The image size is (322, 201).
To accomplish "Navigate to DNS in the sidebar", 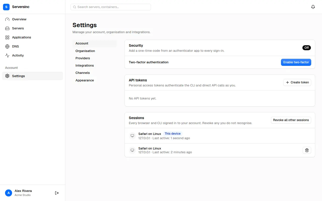I will [x=32, y=46].
